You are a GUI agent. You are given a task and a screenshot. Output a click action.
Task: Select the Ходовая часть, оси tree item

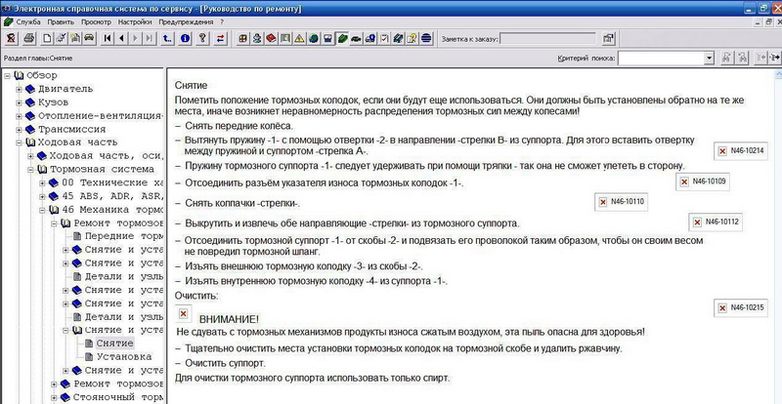[107, 156]
